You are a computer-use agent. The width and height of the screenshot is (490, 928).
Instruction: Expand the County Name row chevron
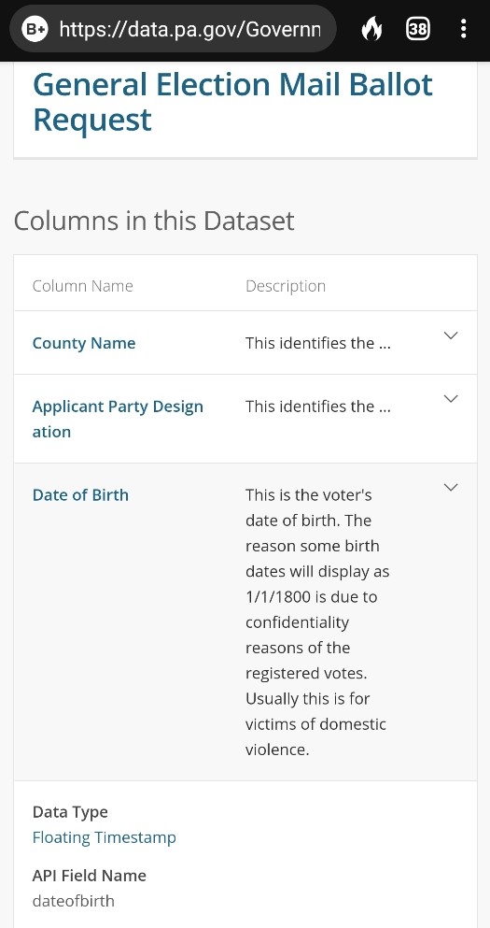(x=451, y=336)
